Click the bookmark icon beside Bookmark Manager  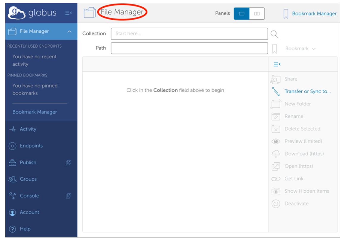tap(286, 14)
